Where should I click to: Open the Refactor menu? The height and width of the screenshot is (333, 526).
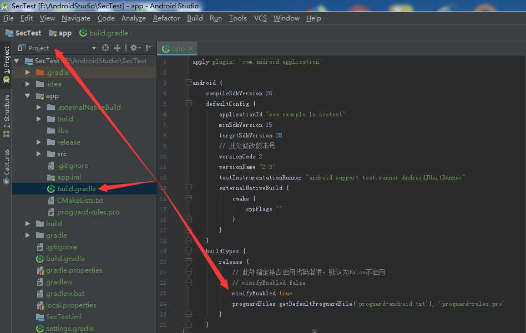(x=166, y=18)
